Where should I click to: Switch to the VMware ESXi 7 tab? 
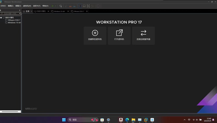pos(79,11)
